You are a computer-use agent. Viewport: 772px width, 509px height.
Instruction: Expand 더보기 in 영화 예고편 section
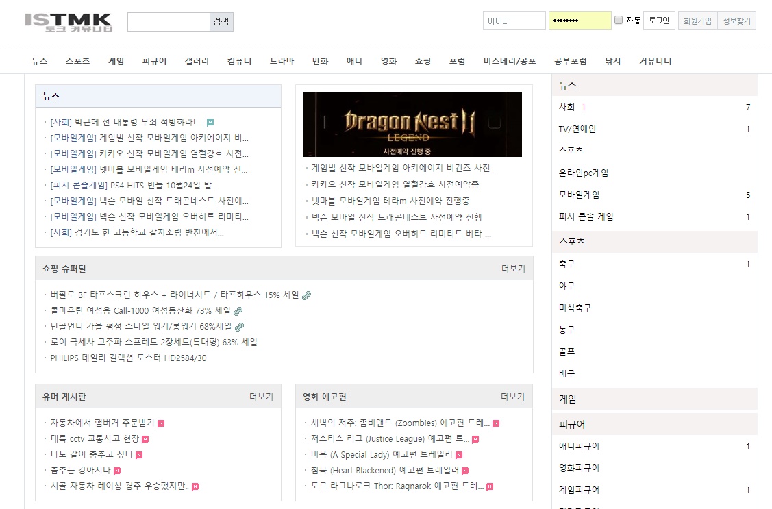click(x=512, y=397)
